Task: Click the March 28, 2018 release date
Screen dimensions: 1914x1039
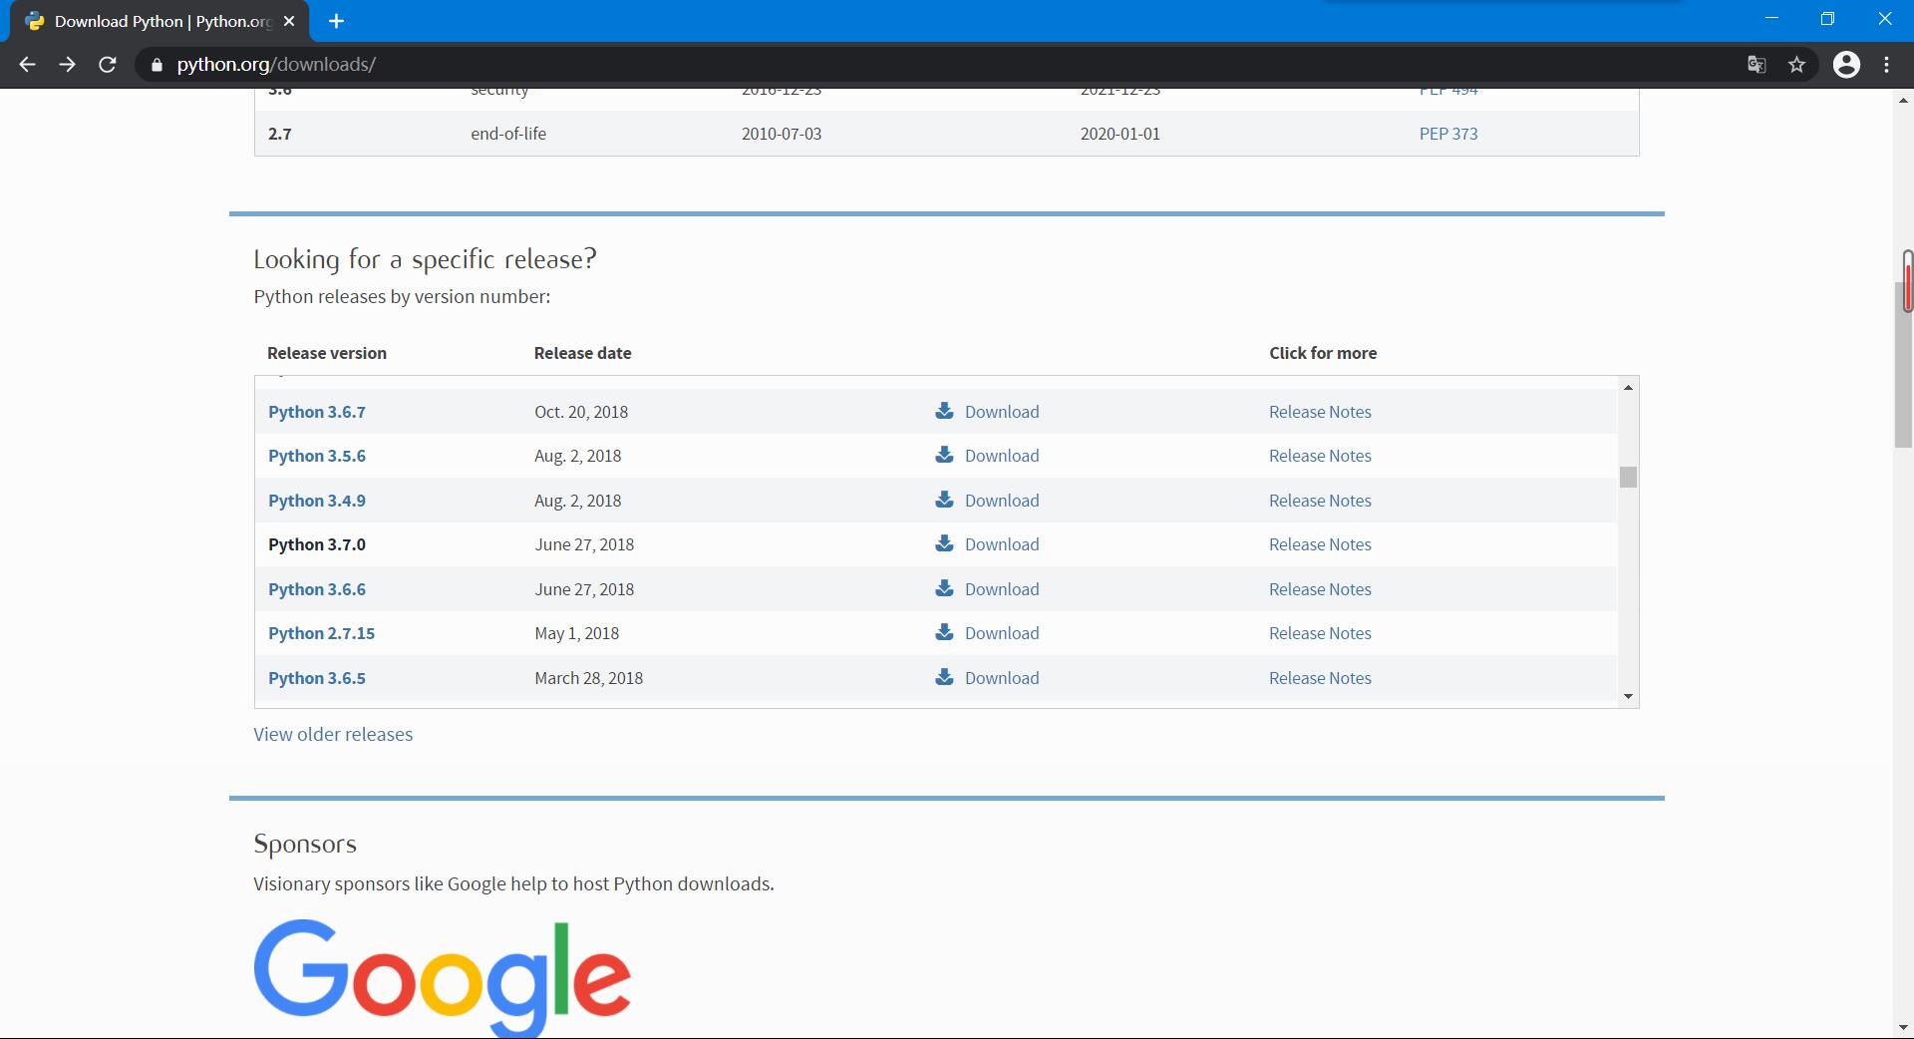Action: tap(588, 678)
